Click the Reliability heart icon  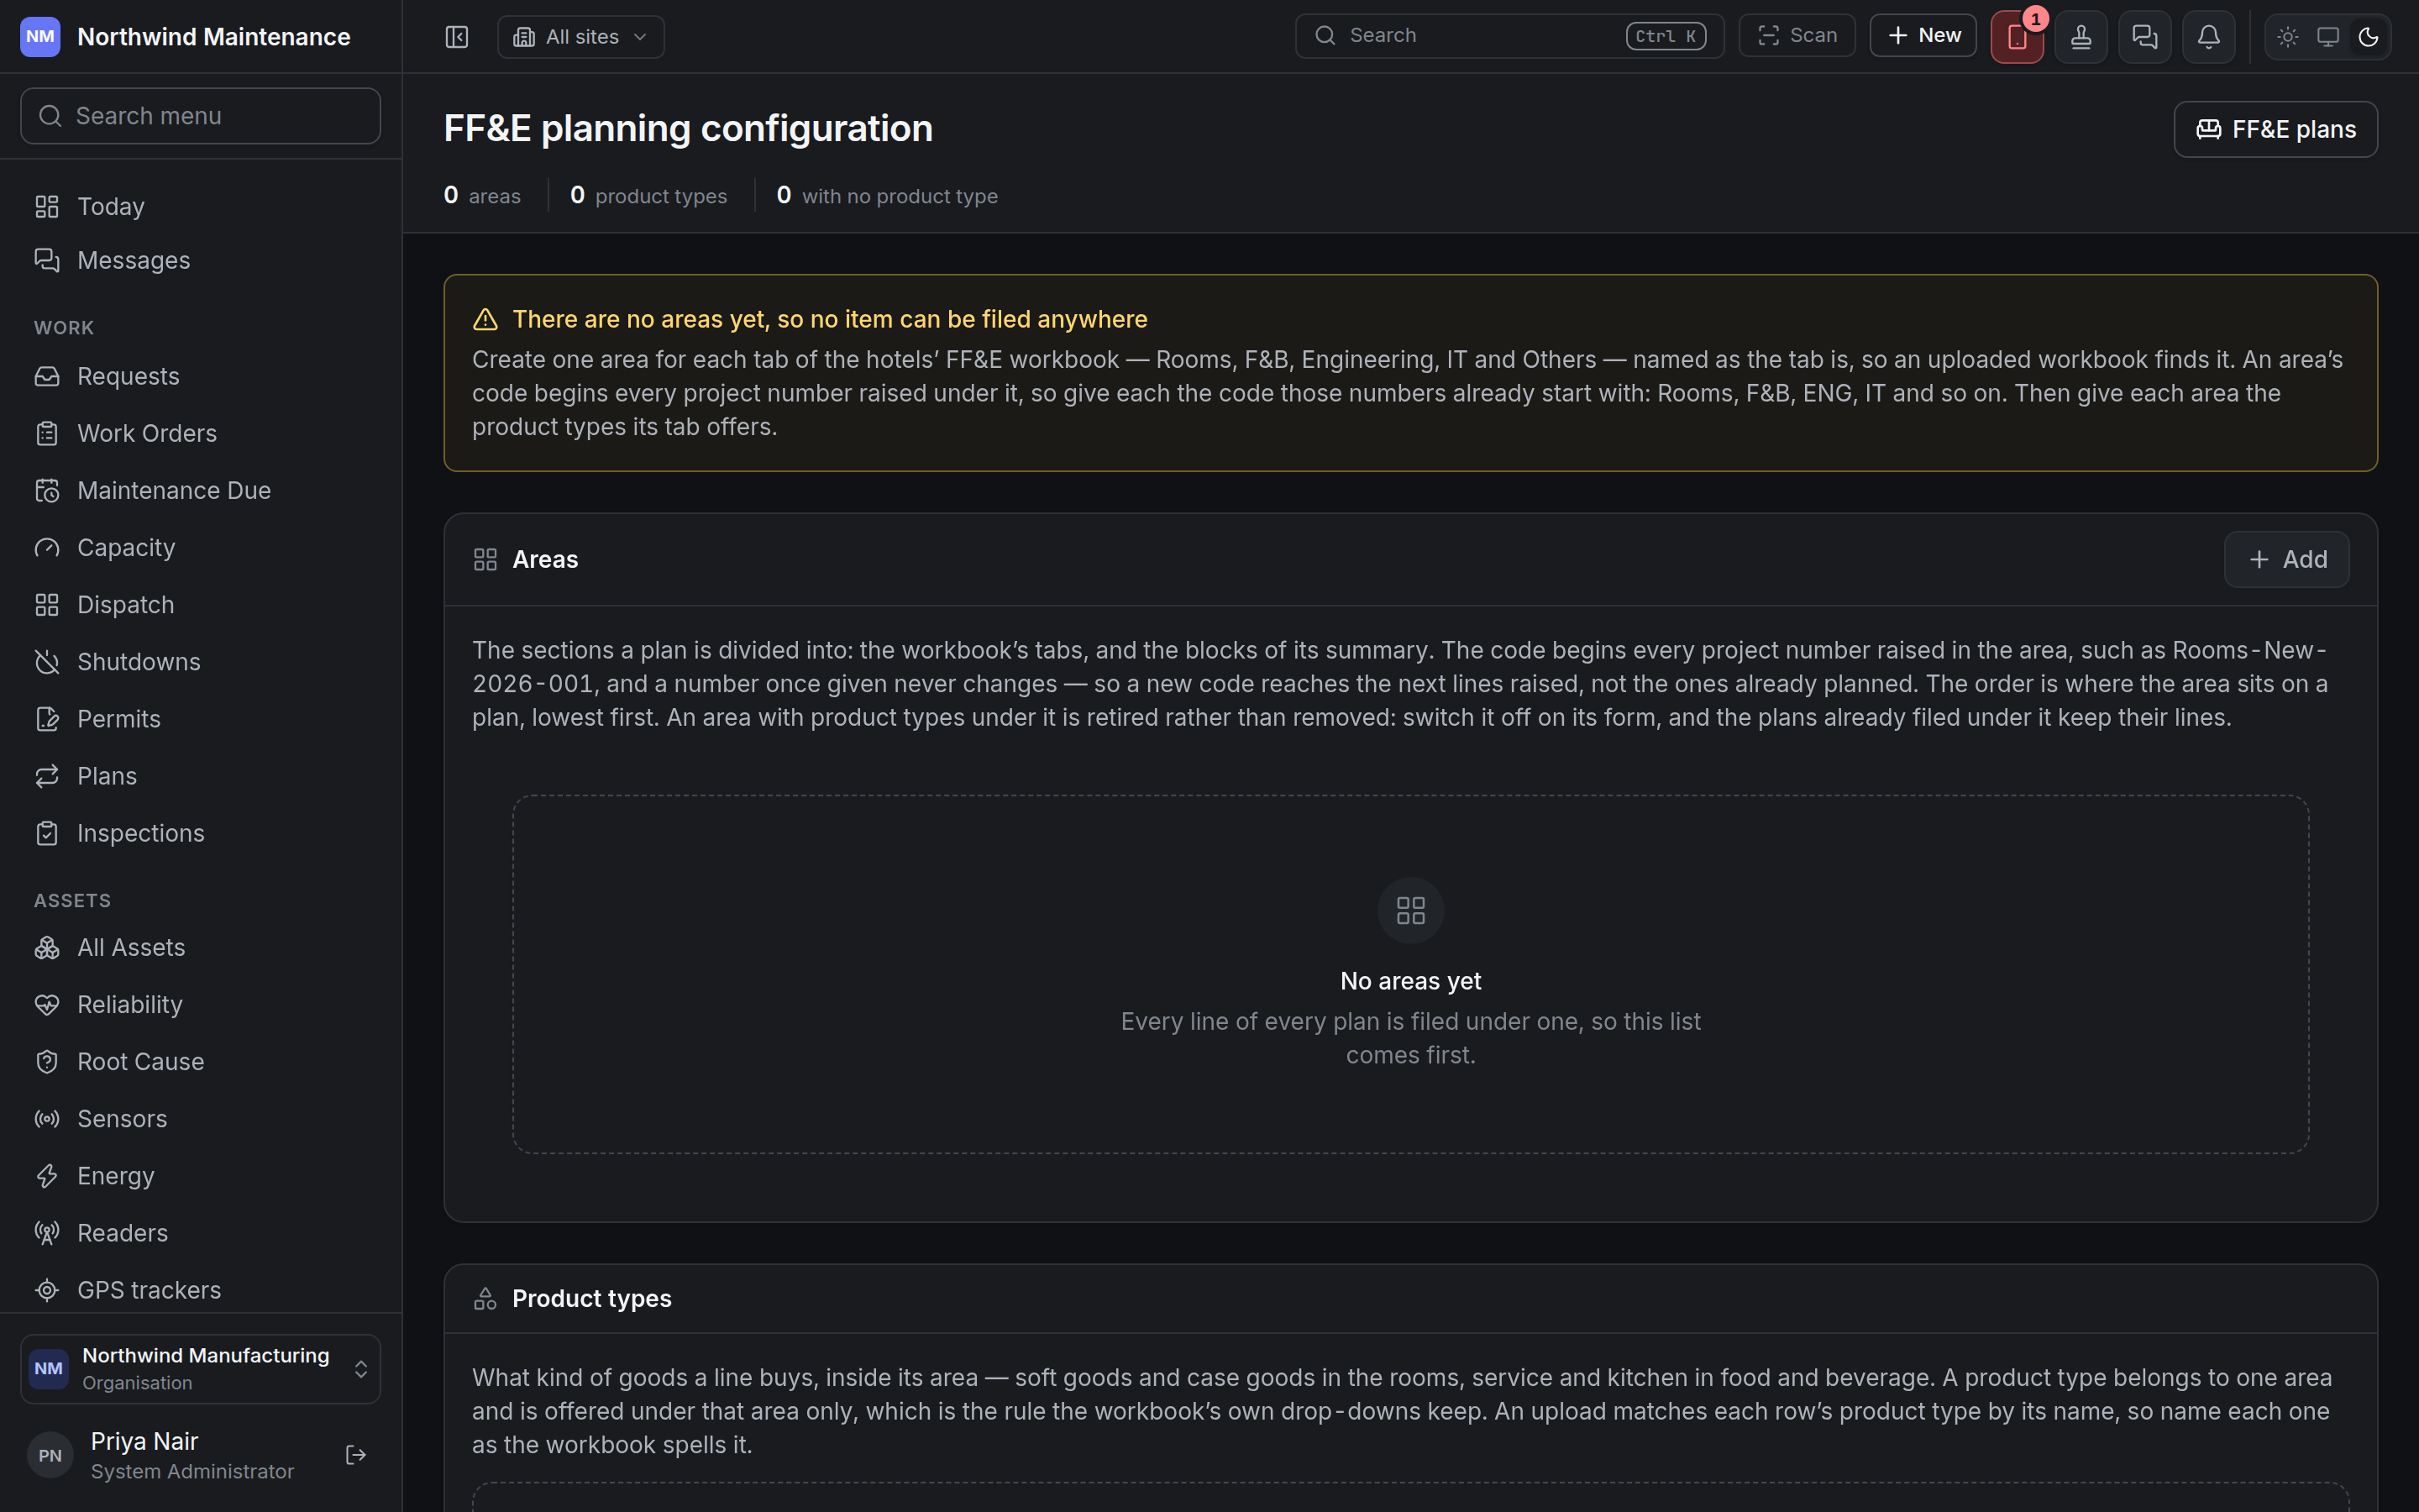pos(47,1005)
